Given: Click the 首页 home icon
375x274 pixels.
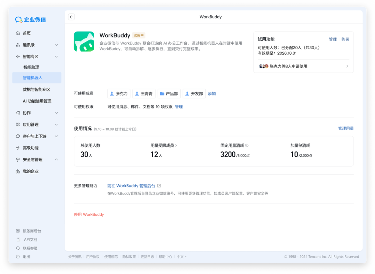Looking at the screenshot, I should pyautogui.click(x=18, y=33).
